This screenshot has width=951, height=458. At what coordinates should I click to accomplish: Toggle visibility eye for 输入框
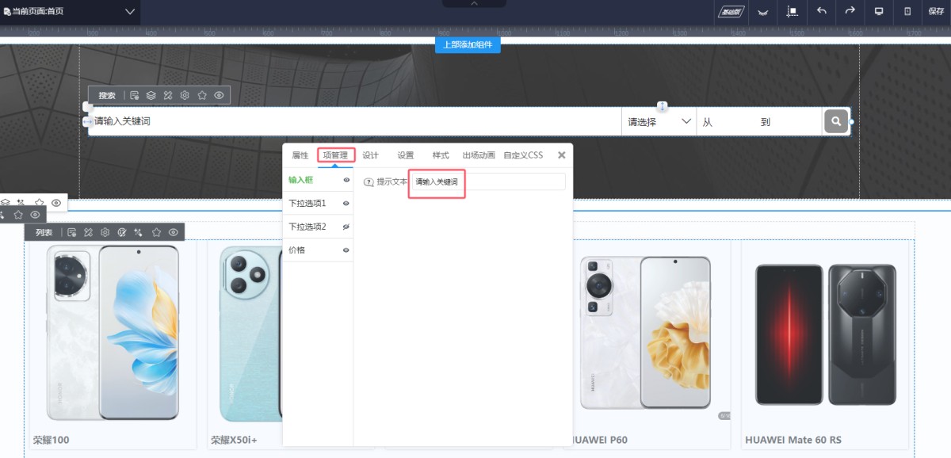(x=346, y=181)
